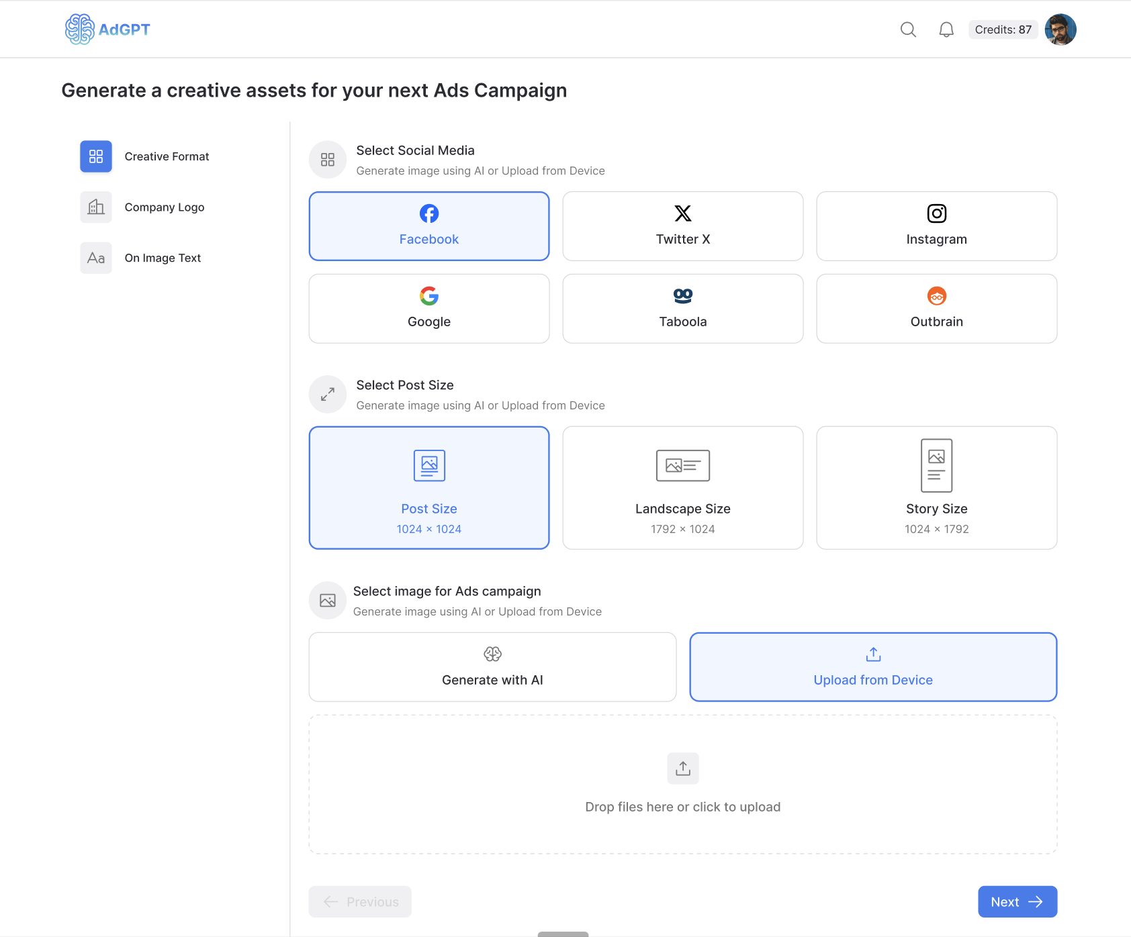Select the Instagram card

tap(937, 226)
